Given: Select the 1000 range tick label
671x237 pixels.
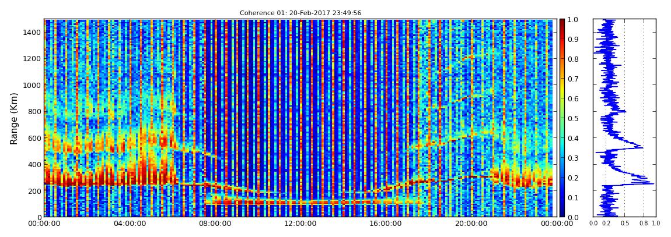Looking at the screenshot, I should click(32, 85).
